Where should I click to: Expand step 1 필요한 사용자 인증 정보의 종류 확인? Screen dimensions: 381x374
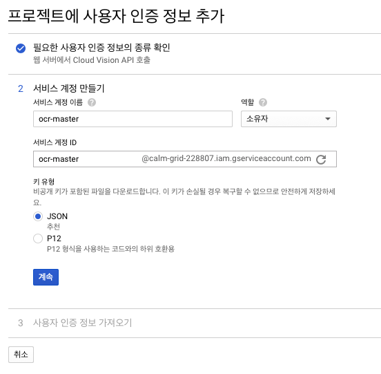[101, 48]
